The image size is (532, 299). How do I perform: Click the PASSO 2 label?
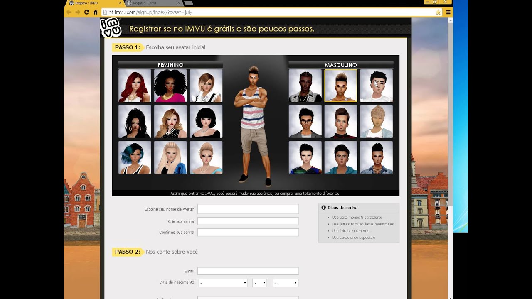coord(127,252)
